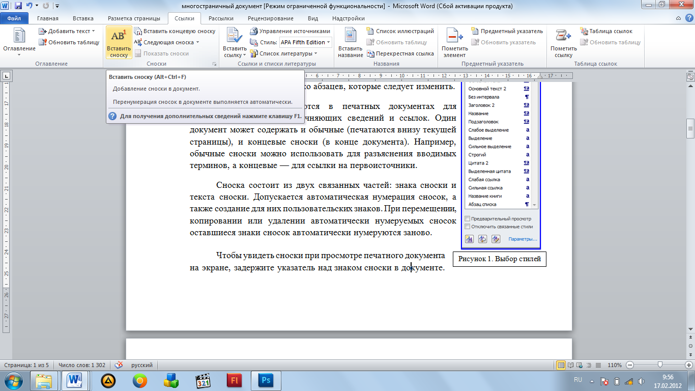Open Flash from the taskbar

coord(235,381)
